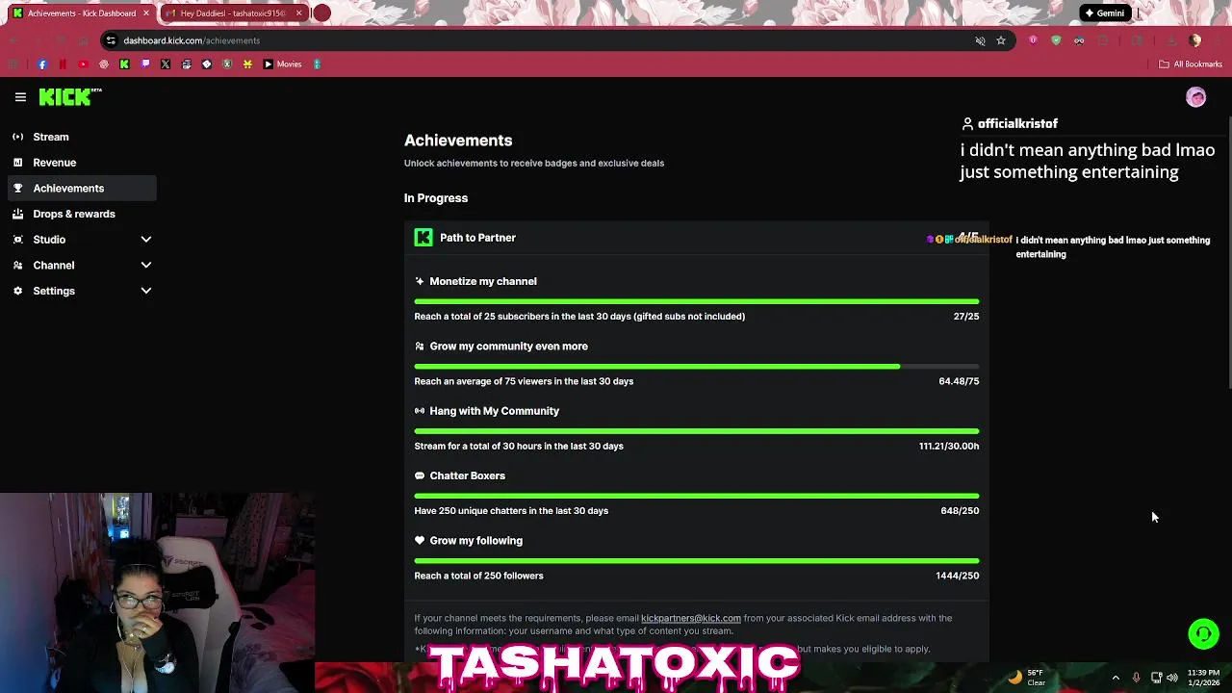Click the kickpartners@kick.com email link

pos(691,618)
